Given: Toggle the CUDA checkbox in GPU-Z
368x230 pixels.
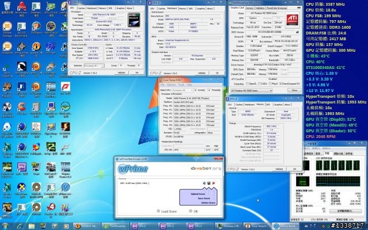Looking at the screenshot, I should (x=259, y=84).
